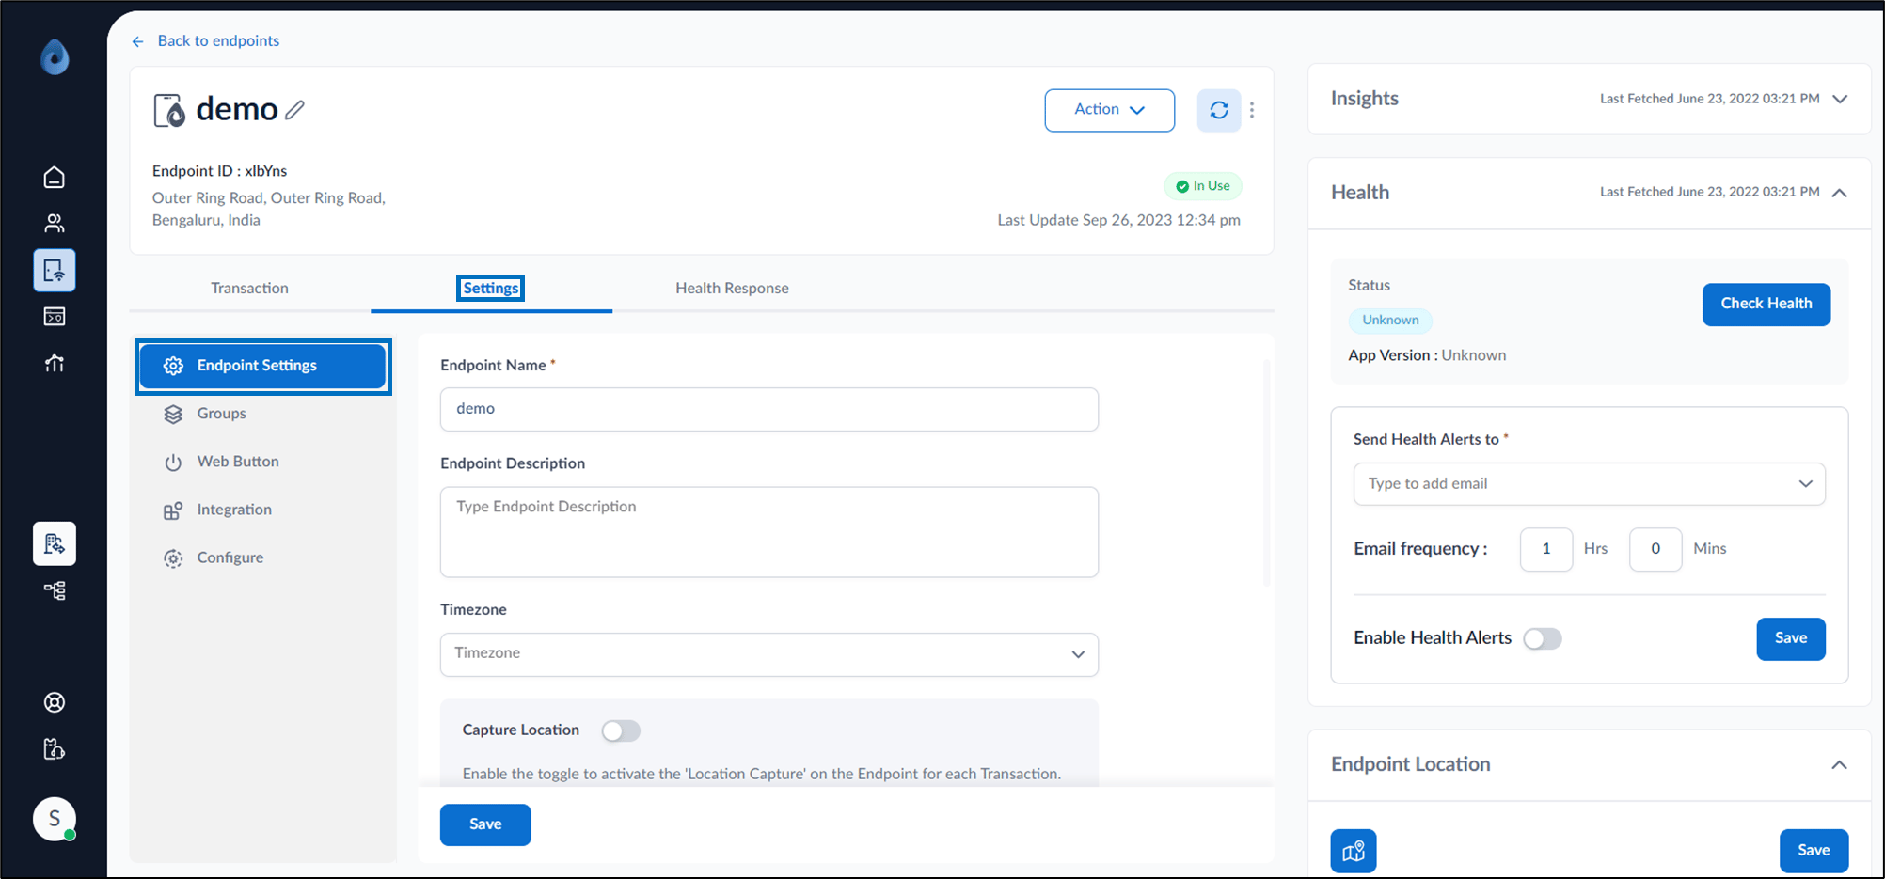Click the Configure cog icon

coord(173,557)
